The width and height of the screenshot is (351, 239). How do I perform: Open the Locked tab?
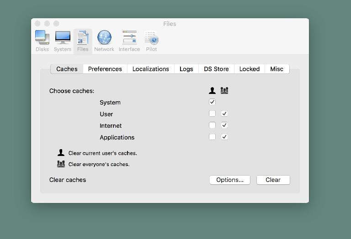(x=250, y=69)
